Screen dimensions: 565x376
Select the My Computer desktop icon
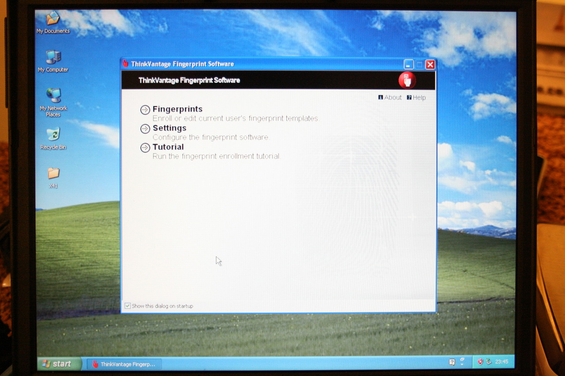[x=53, y=61]
